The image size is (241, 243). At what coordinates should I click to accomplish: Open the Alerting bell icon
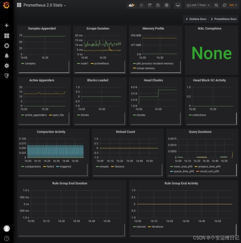coord(7,56)
